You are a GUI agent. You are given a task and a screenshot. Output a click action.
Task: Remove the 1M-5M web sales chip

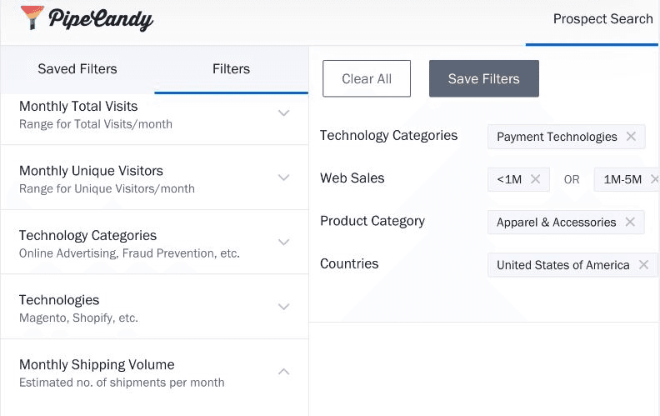(654, 179)
